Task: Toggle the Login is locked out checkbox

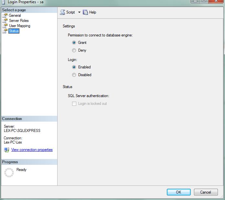Action: [x=74, y=104]
